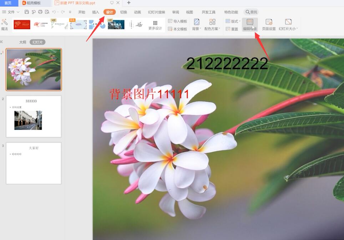Open the 幻灯片大小 (Slide size) dropdown
This screenshot has width=344, height=240.
point(288,25)
